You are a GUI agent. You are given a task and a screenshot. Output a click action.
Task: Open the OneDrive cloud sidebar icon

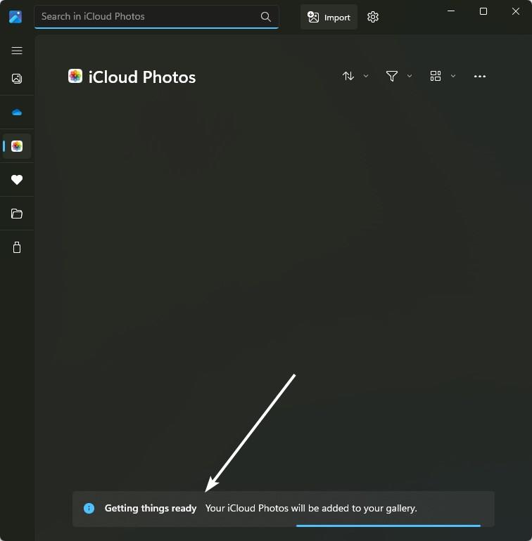(17, 112)
